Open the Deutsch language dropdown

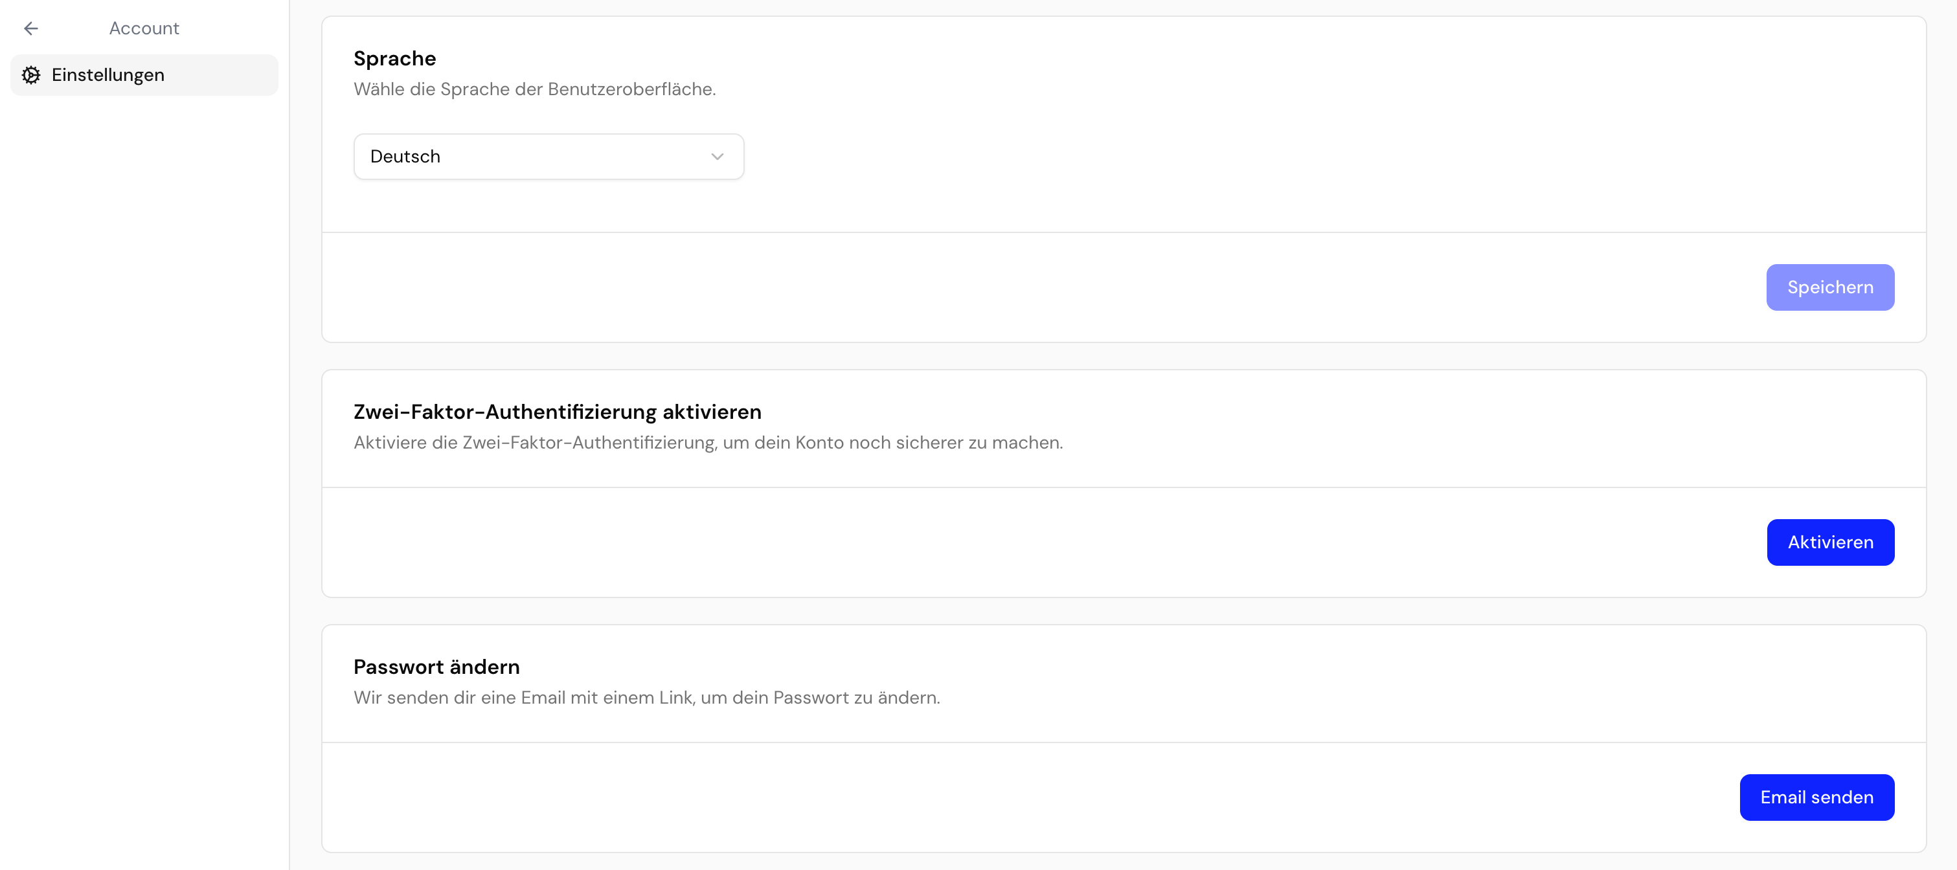[549, 157]
